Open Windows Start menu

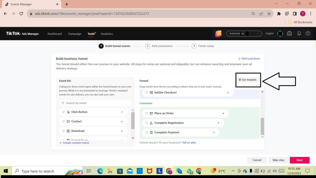(x=6, y=171)
